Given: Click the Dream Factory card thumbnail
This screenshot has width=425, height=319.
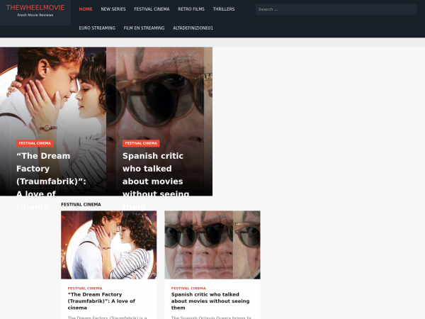Looking at the screenshot, I should [x=108, y=245].
